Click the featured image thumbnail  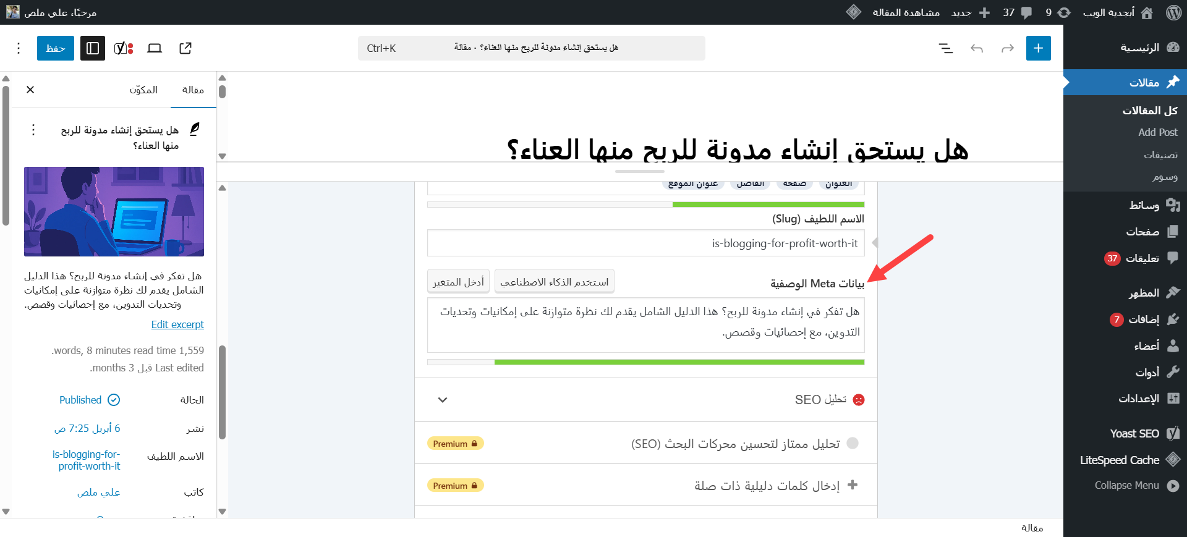click(x=114, y=211)
